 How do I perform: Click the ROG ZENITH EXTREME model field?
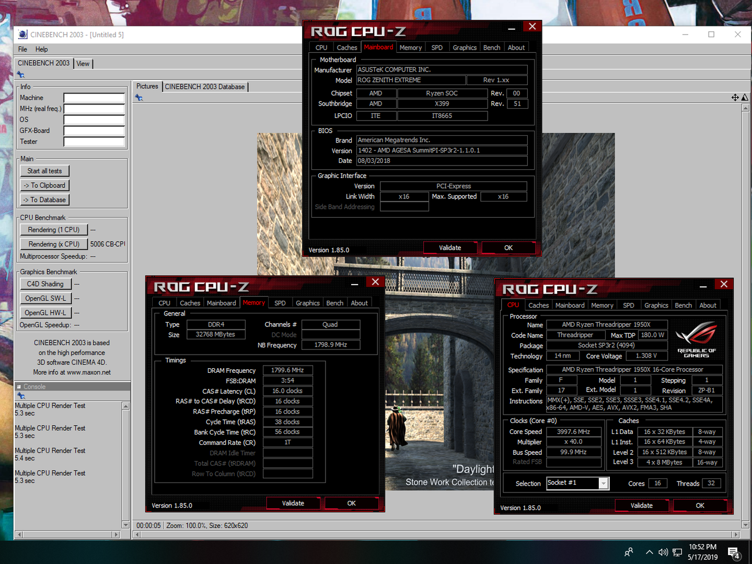pos(411,80)
